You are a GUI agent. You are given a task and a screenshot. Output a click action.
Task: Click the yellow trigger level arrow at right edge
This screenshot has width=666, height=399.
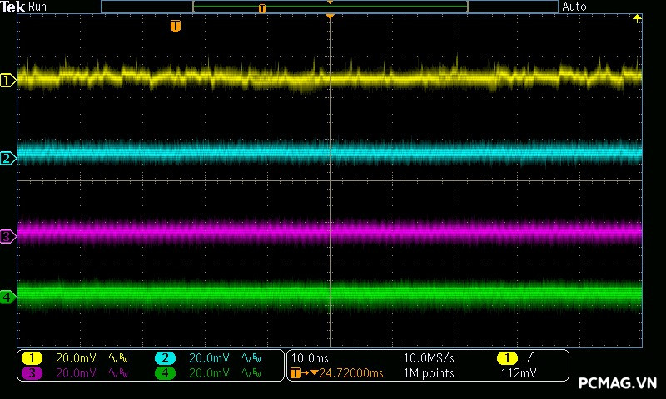pos(638,17)
